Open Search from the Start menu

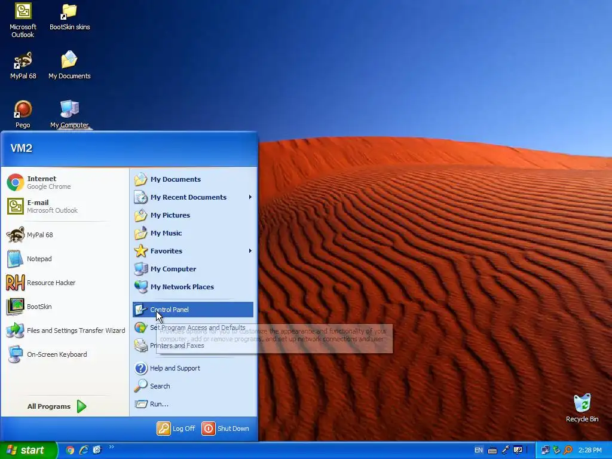[x=193, y=386]
